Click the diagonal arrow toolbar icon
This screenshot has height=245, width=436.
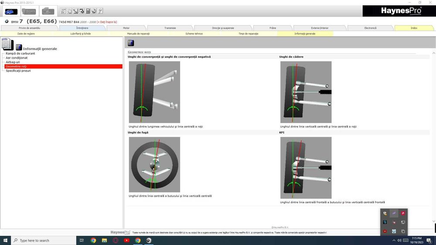point(75,11)
